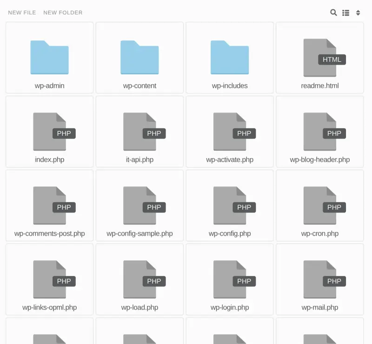Viewport: 372px width, 344px height.
Task: Switch to list view icon
Action: point(345,13)
